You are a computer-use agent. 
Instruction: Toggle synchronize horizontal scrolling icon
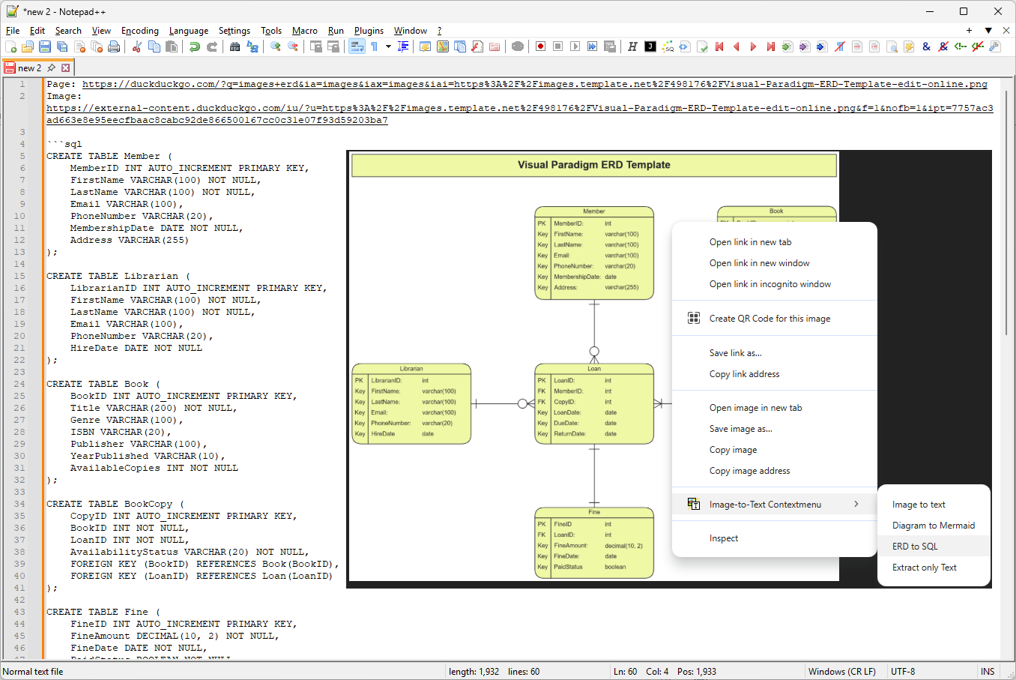333,46
